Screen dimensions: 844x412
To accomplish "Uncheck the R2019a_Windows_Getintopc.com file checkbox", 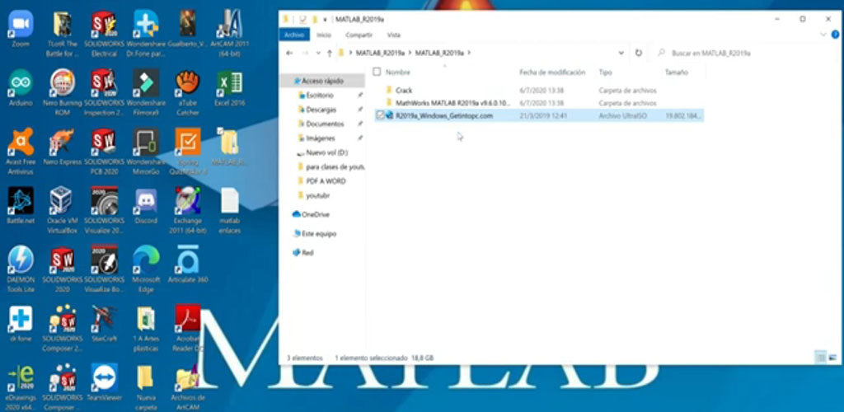I will [x=379, y=116].
